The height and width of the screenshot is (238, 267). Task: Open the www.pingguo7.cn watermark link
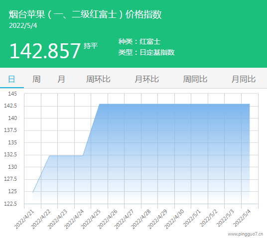[246, 234]
